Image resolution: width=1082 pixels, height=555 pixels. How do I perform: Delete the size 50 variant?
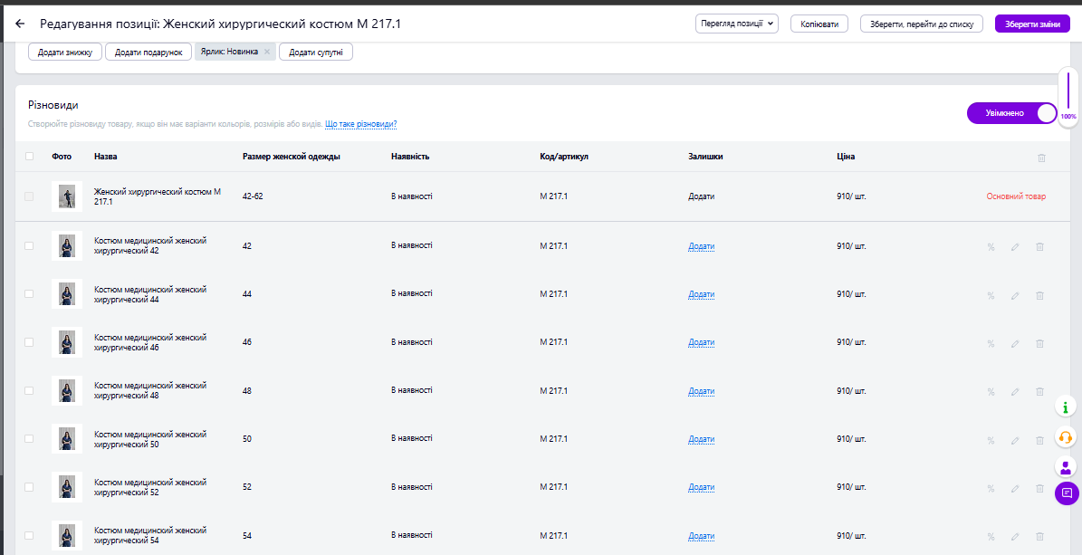coord(1039,440)
